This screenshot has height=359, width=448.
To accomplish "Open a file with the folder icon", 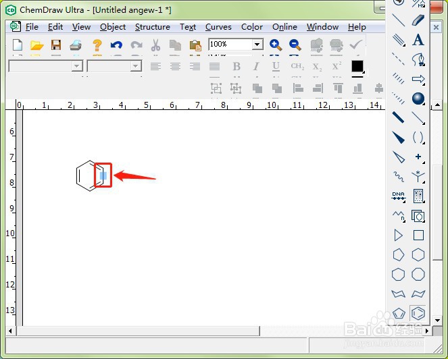I will (x=37, y=45).
